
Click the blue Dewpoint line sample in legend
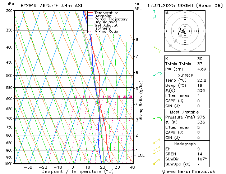click(91, 16)
